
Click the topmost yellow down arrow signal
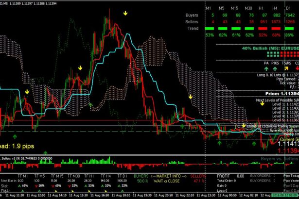125,14
